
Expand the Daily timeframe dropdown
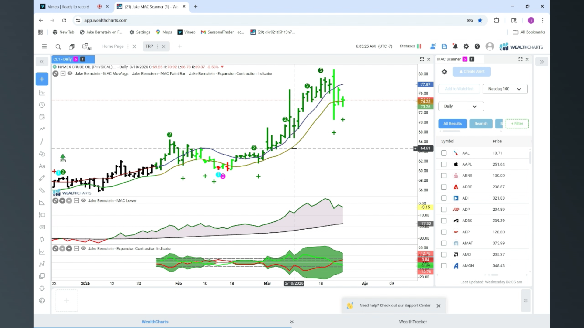pos(461,106)
